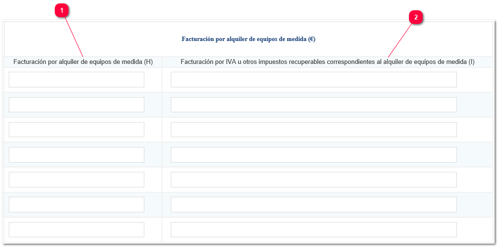Click sixth row input under IVA column (I)
Screen dimensions: 499x248
click(314, 205)
